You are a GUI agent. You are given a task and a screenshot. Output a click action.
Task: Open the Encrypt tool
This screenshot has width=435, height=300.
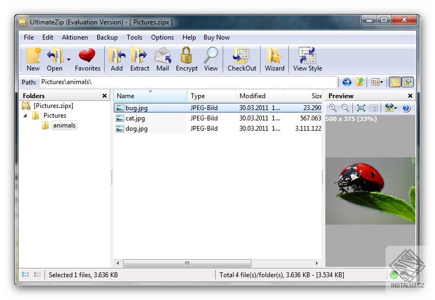186,59
